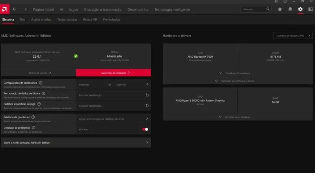Toggle the sidebar panel icon

pyautogui.click(x=311, y=9)
